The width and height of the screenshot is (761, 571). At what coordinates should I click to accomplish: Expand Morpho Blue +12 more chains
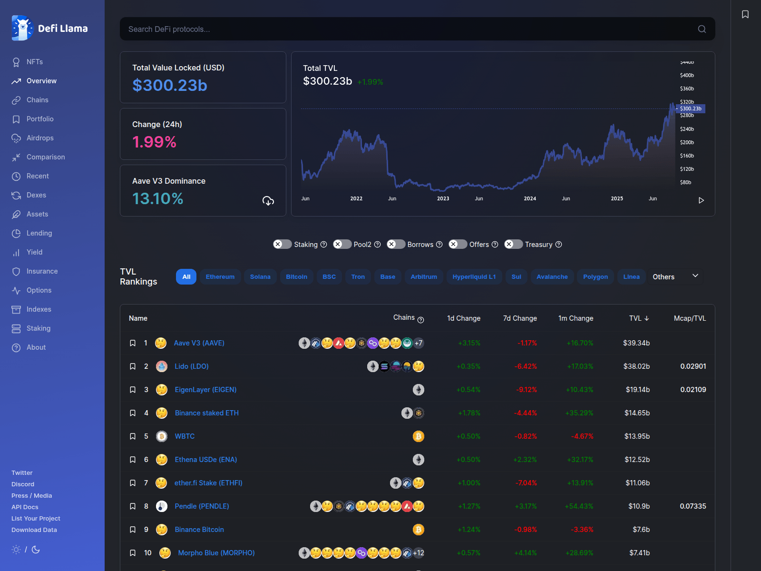click(419, 553)
